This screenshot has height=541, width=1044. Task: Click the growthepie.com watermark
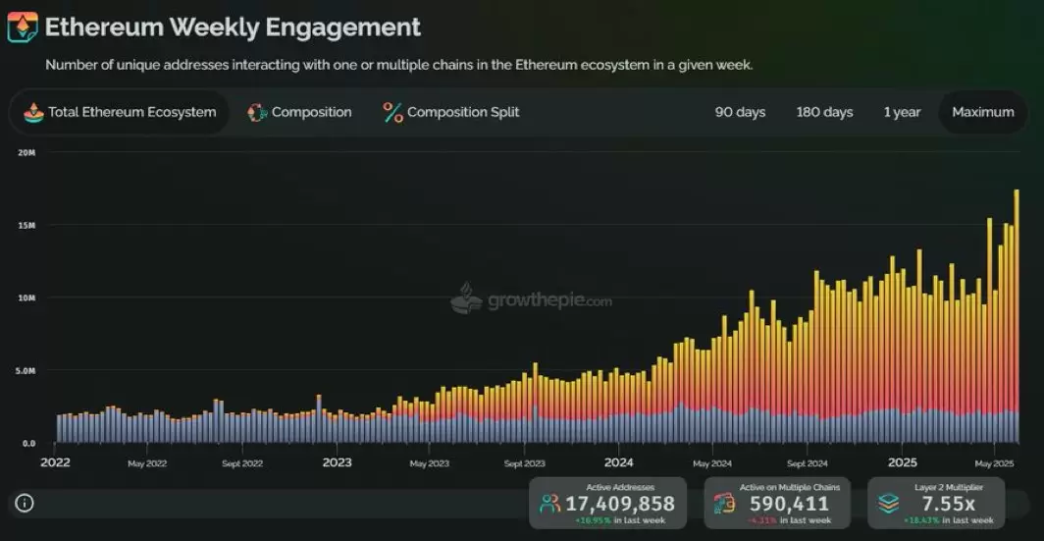(x=532, y=299)
